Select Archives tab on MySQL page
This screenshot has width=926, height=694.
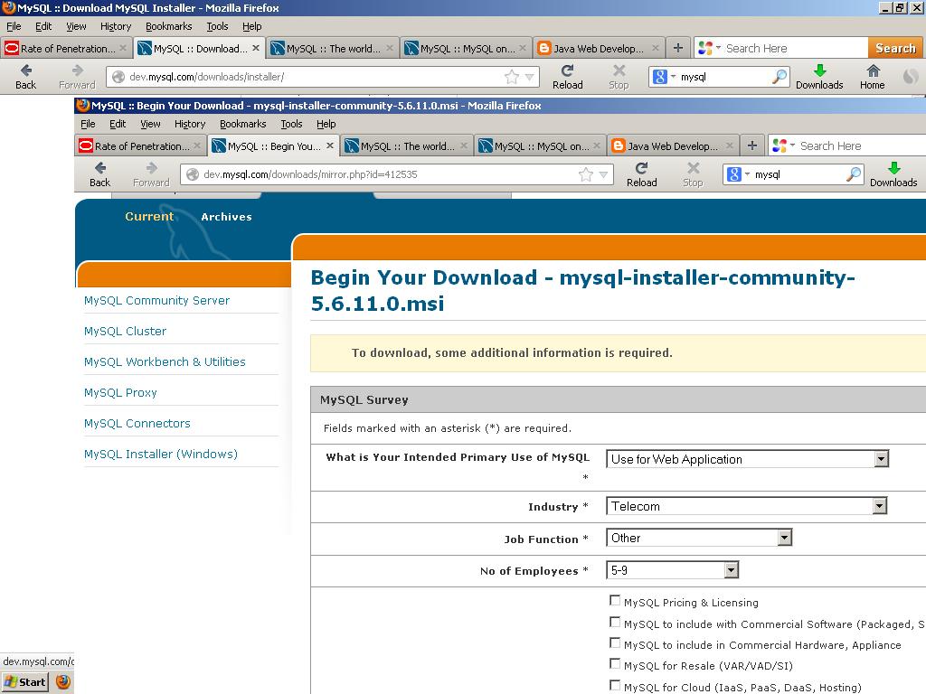tap(226, 217)
